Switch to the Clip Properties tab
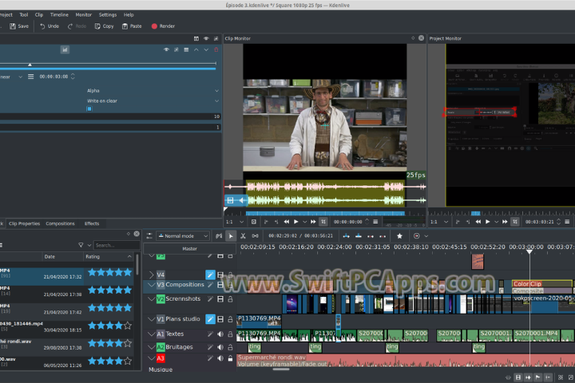575x383 pixels. tap(24, 223)
